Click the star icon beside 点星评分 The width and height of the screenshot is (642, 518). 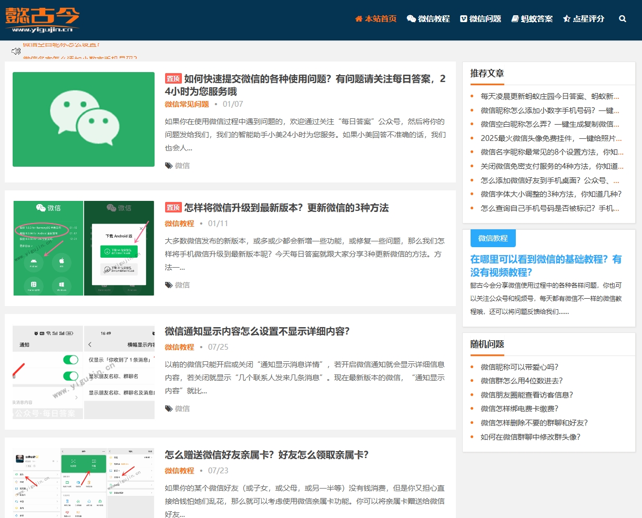[566, 19]
